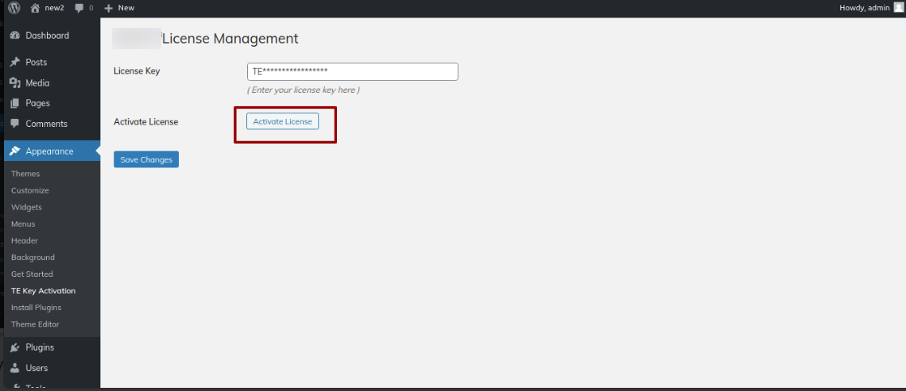This screenshot has height=391, width=906.
Task: Open Menus under Appearance
Action: pos(23,224)
